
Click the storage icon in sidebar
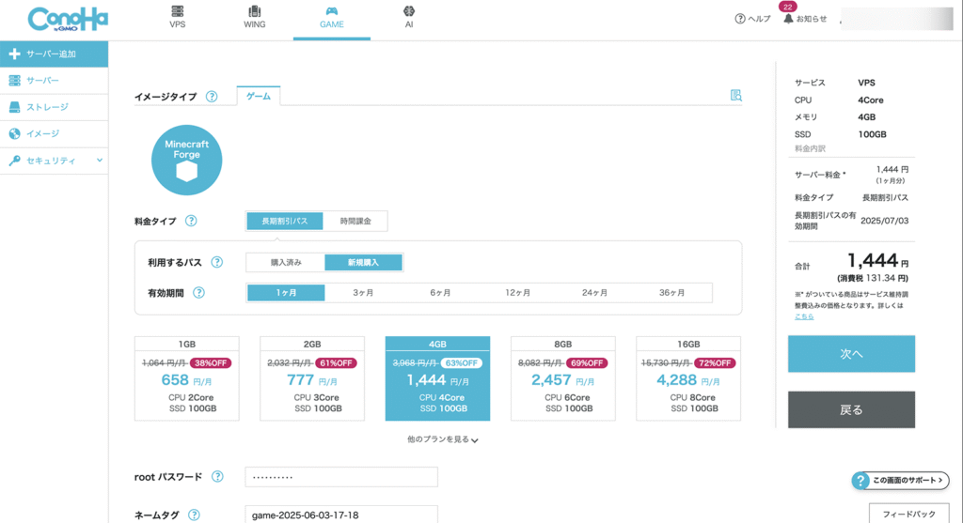pyautogui.click(x=15, y=107)
